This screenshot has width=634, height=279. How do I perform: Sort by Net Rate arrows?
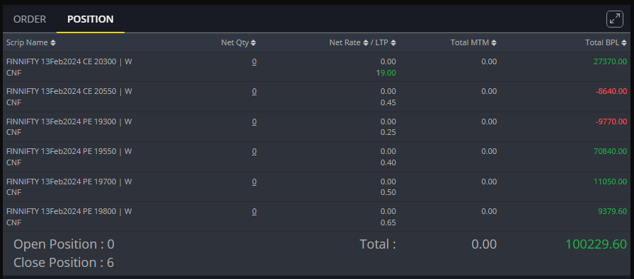pos(366,42)
